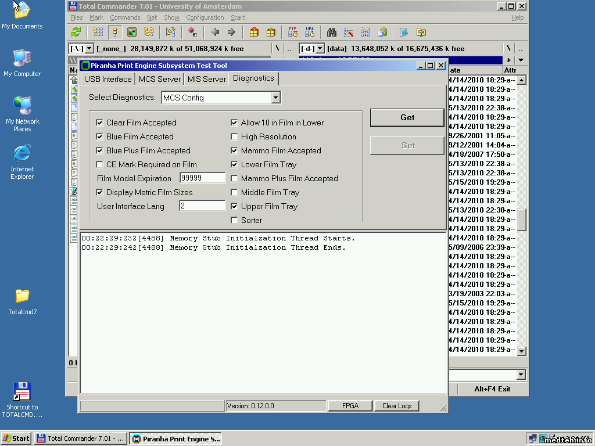Click the Film Model Expiration input field

[202, 178]
